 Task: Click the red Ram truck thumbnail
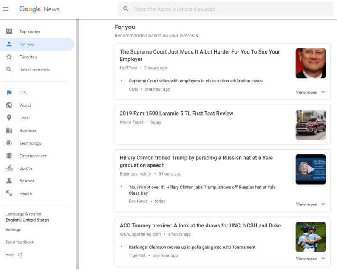pyautogui.click(x=311, y=125)
